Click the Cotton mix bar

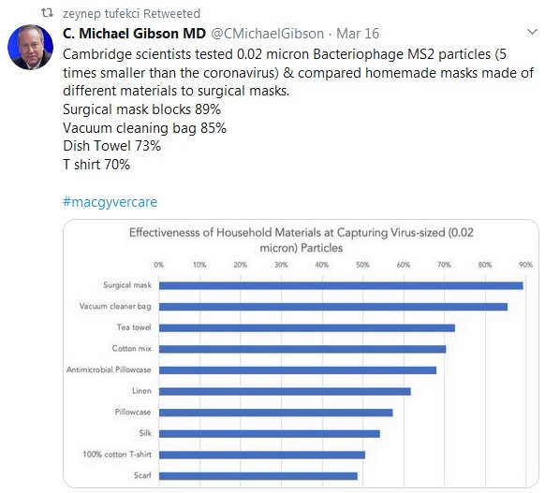coord(302,349)
